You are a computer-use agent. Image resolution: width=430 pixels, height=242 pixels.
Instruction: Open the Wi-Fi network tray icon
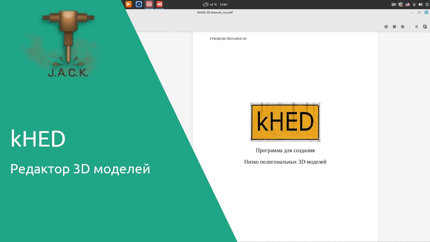pyautogui.click(x=414, y=4)
